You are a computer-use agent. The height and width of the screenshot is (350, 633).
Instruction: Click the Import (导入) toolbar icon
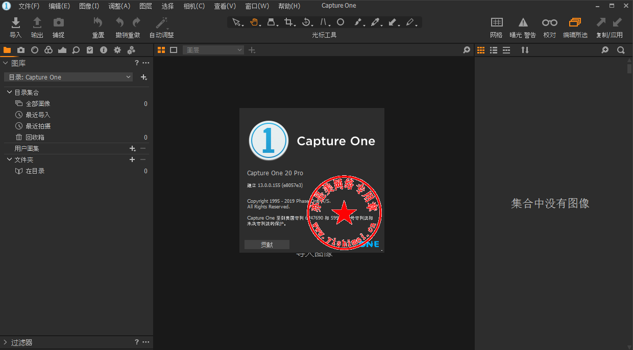[x=16, y=22]
